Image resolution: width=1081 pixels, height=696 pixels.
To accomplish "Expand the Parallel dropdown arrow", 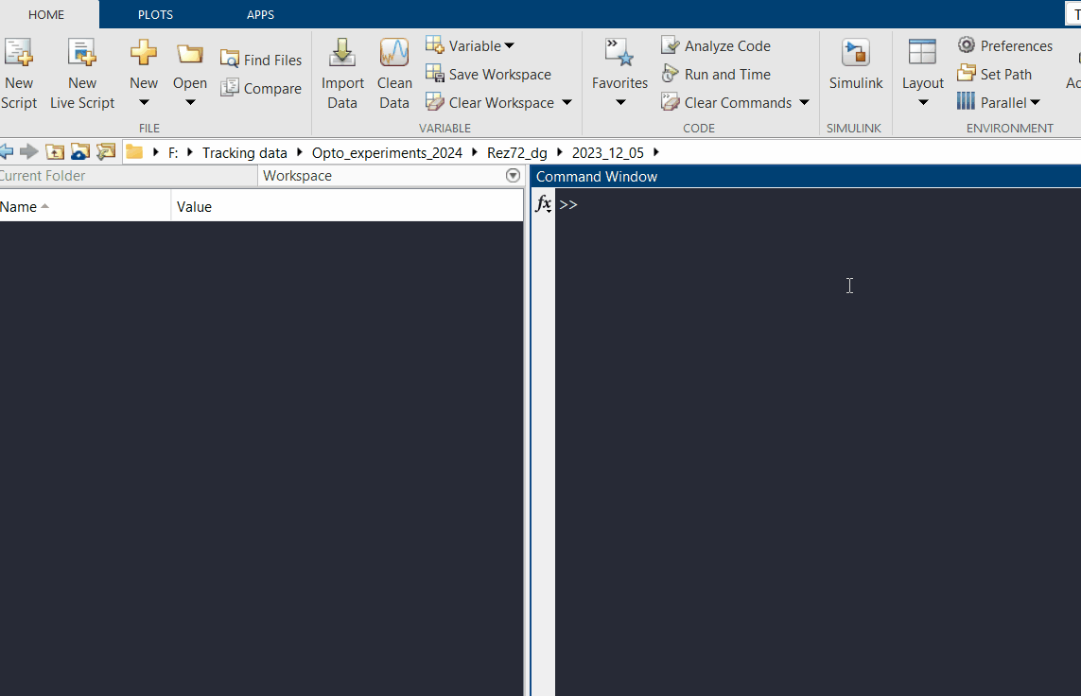I will click(1035, 103).
